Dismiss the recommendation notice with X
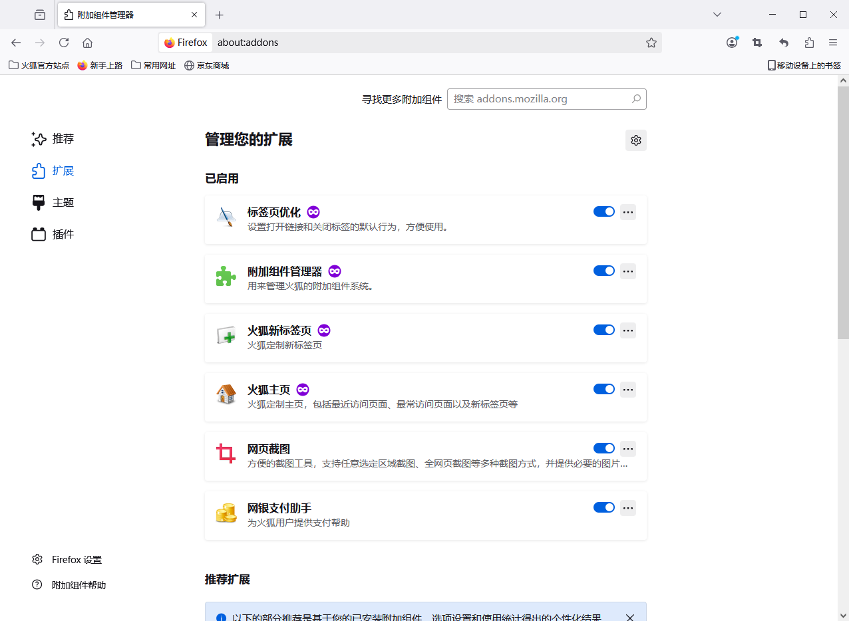 point(630,618)
